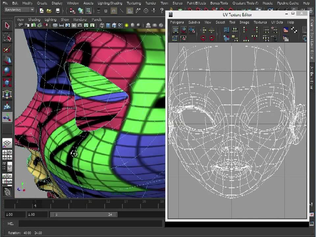The width and height of the screenshot is (316, 237).
Task: Click the Save Scene disk icon
Action: point(58,11)
